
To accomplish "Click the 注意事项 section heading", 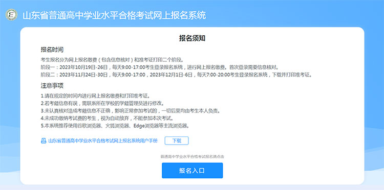I will 52,86.
